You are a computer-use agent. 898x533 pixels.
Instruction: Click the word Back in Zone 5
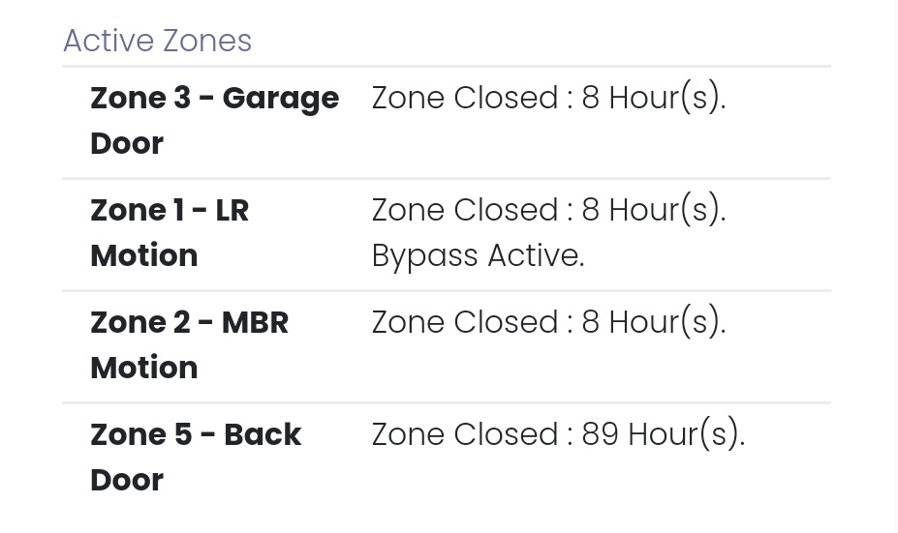(x=263, y=434)
